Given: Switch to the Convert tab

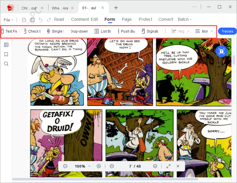Looking at the screenshot, I should click(x=166, y=19).
